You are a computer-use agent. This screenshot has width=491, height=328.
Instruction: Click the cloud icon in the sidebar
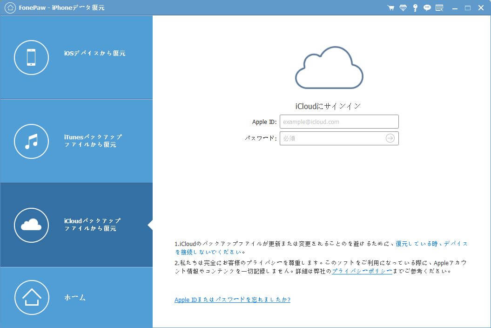(x=31, y=225)
